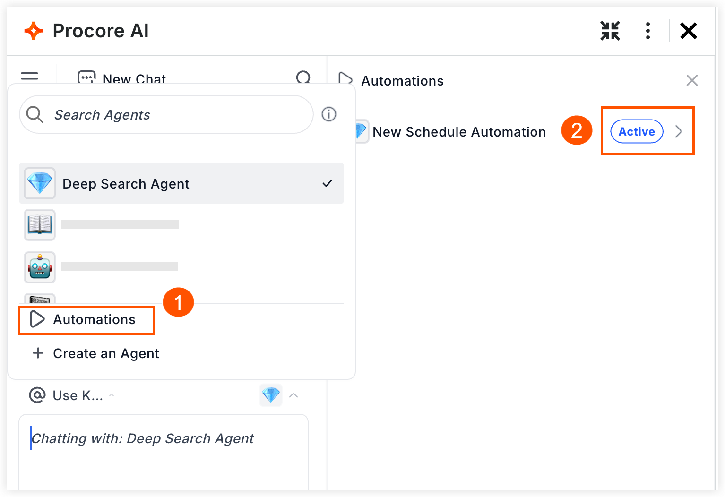Open the agents info icon
The width and height of the screenshot is (725, 497).
pos(329,114)
